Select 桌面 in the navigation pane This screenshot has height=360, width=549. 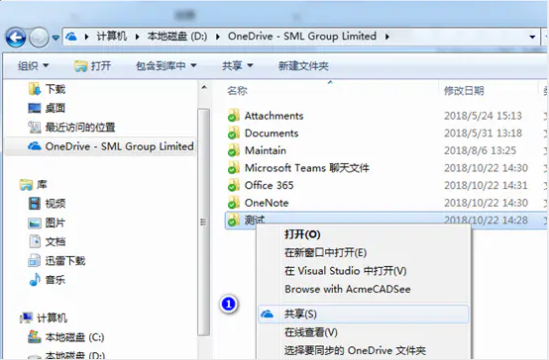point(55,108)
